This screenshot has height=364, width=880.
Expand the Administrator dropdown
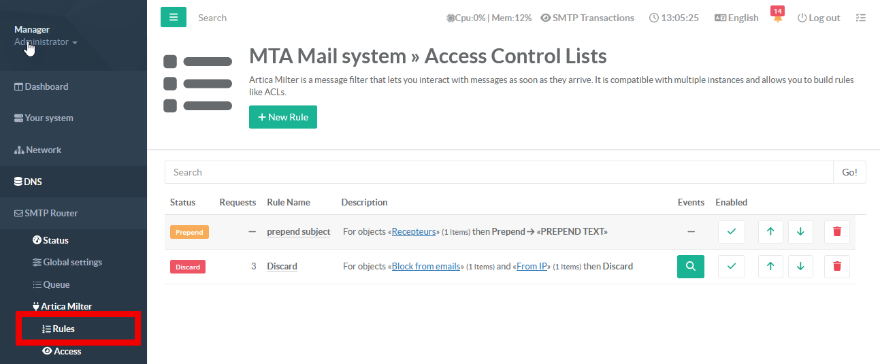(x=46, y=42)
